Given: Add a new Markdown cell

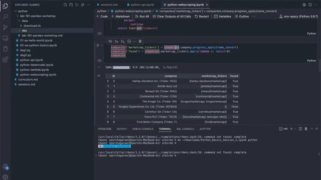Looking at the screenshot, I should (120, 16).
